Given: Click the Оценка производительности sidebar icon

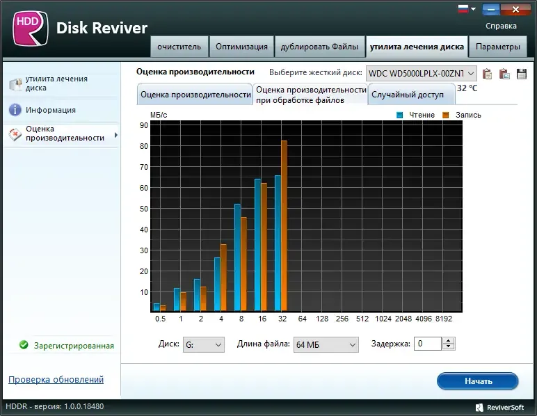Looking at the screenshot, I should (15, 134).
